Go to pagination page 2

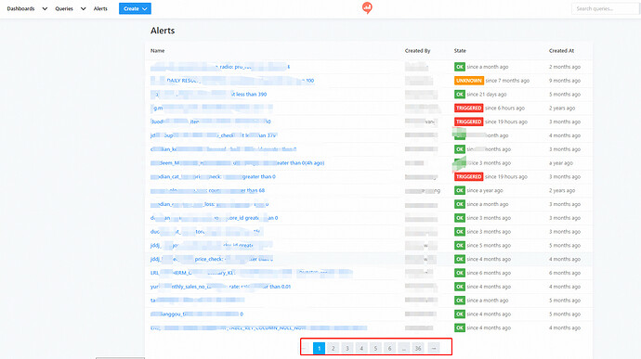click(x=334, y=349)
